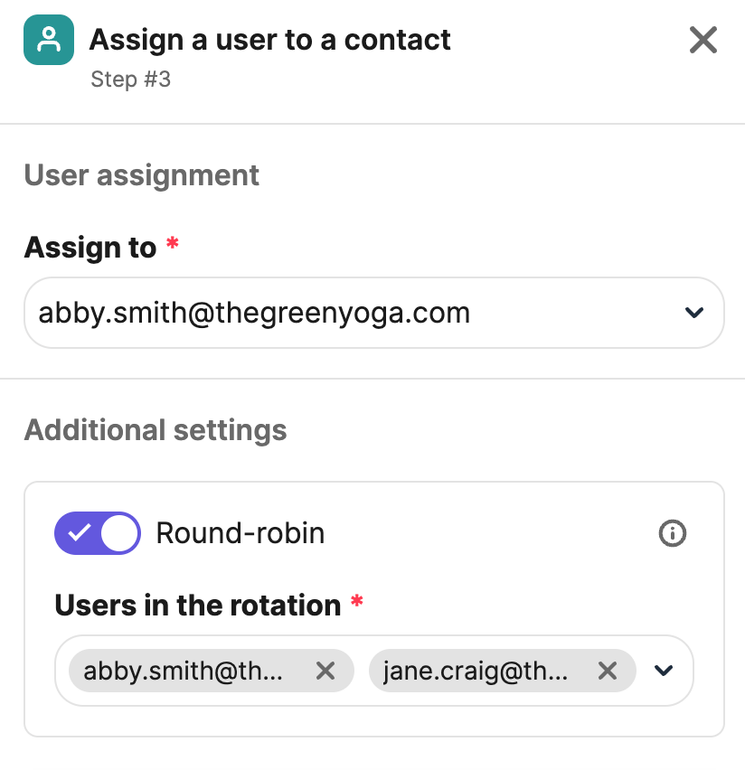The width and height of the screenshot is (745, 770).
Task: Click the teal user assignment icon
Action: pos(49,40)
